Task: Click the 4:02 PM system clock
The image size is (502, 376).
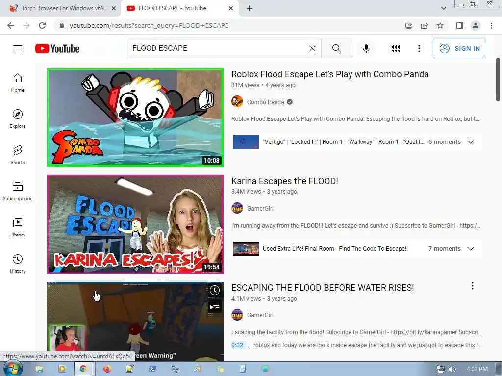Action: click(x=477, y=369)
